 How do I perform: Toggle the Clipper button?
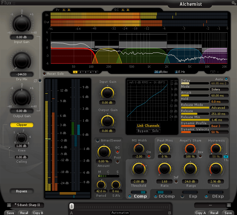[21, 125]
